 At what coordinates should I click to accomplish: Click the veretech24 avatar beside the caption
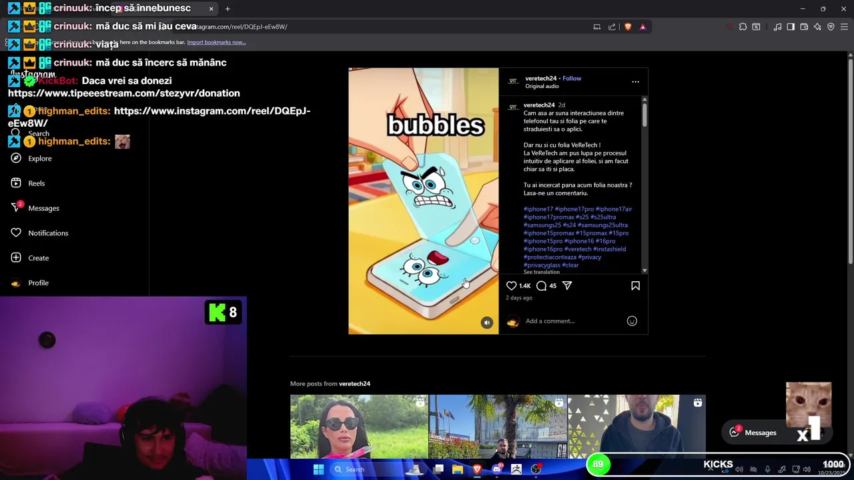tap(513, 107)
